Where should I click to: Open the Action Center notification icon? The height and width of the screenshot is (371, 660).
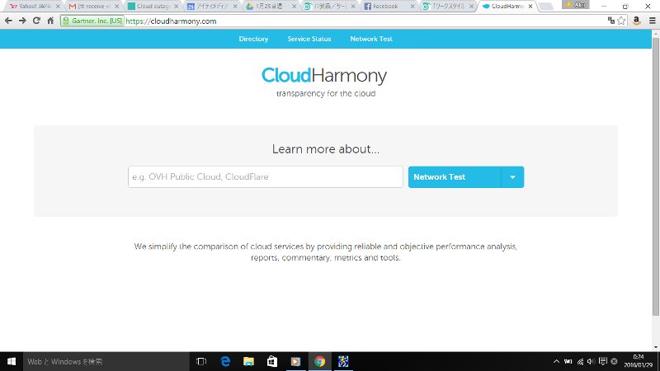(x=603, y=361)
